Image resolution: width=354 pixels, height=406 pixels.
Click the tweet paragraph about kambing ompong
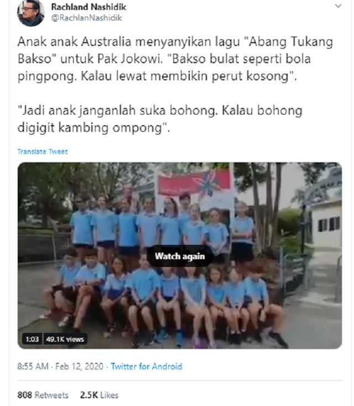tap(159, 119)
